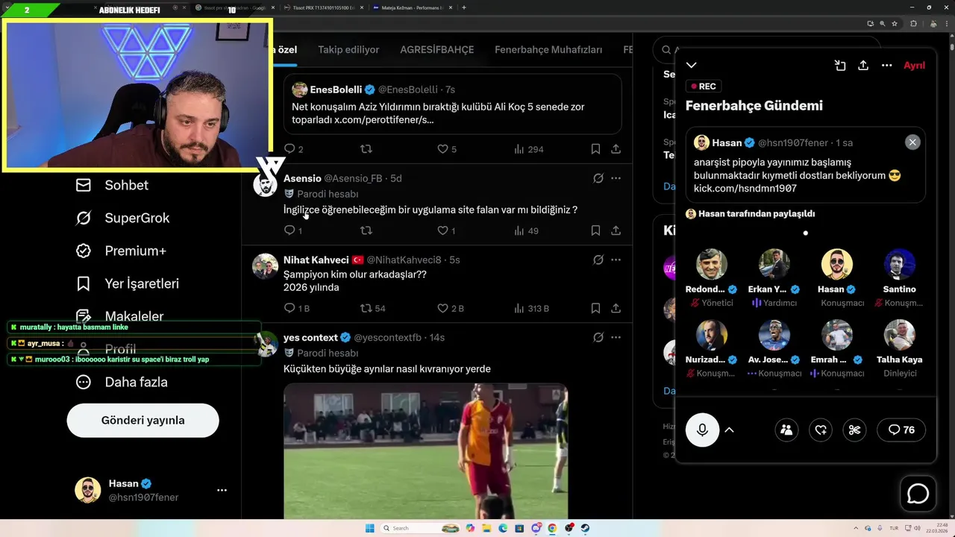Open Nihat Kahveci's profile name link

316,260
